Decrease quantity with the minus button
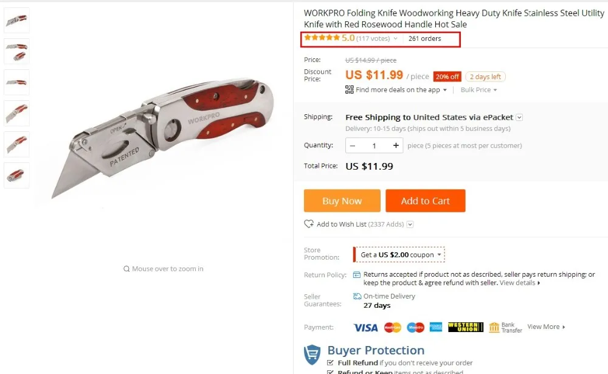Image resolution: width=608 pixels, height=374 pixels. (x=353, y=146)
